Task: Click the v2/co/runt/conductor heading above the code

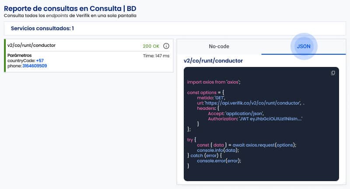Action: coord(213,60)
